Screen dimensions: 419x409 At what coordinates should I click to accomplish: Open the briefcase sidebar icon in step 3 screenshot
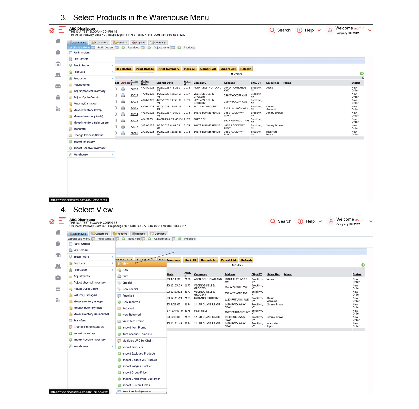58,86
